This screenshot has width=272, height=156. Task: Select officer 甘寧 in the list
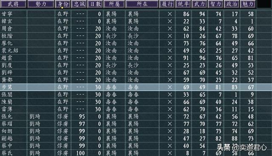pyautogui.click(x=7, y=14)
